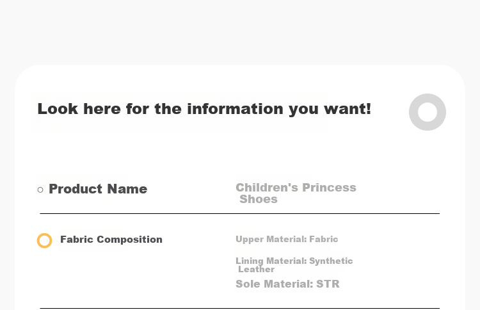Click 'Lining Material: Synthetic Leather' text
The width and height of the screenshot is (480, 310).
tap(294, 265)
